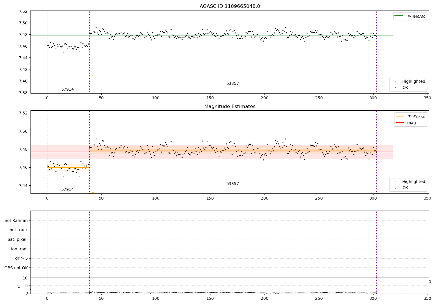Click the orange outlier point near 7.41
This screenshot has height=305, width=436.
click(x=93, y=76)
